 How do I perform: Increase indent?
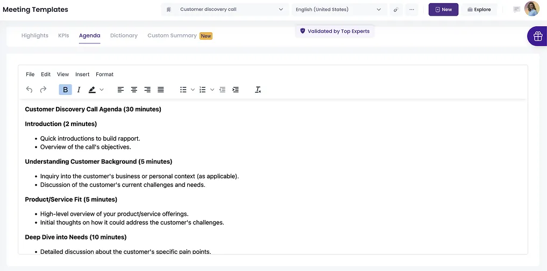point(236,90)
